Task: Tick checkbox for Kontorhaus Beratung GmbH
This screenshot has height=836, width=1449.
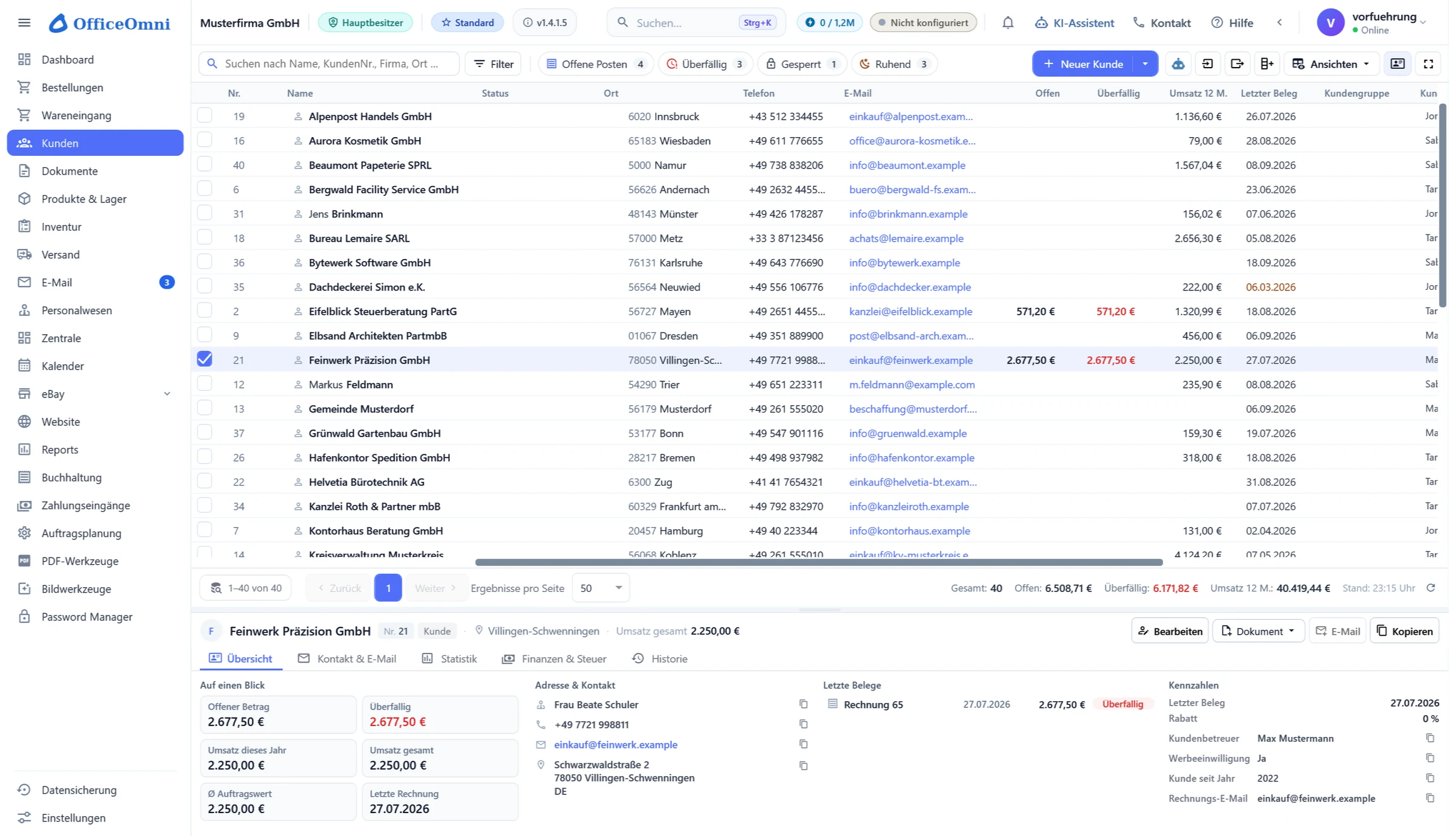Action: (x=205, y=530)
